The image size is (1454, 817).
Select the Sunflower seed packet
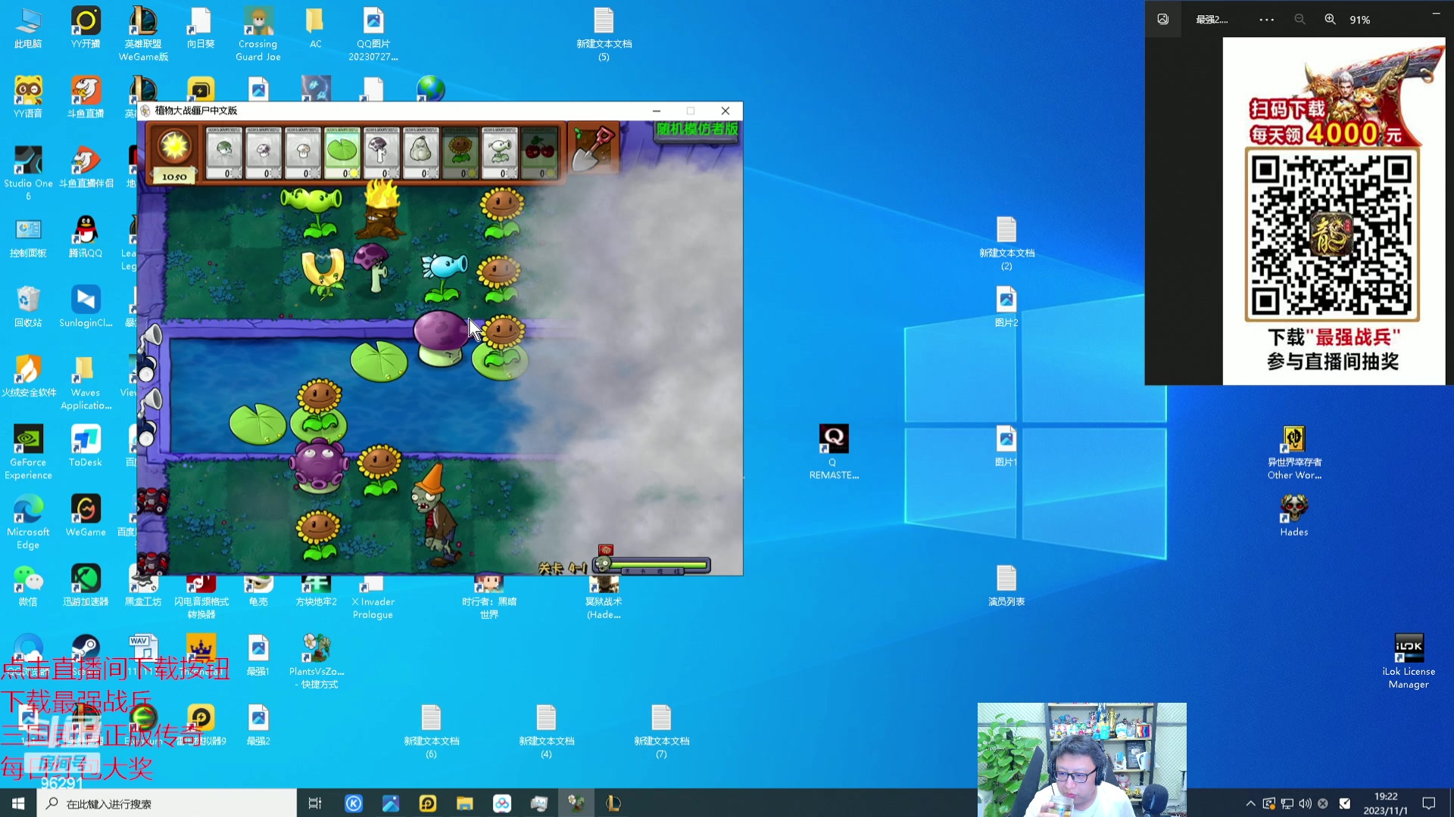tap(460, 153)
